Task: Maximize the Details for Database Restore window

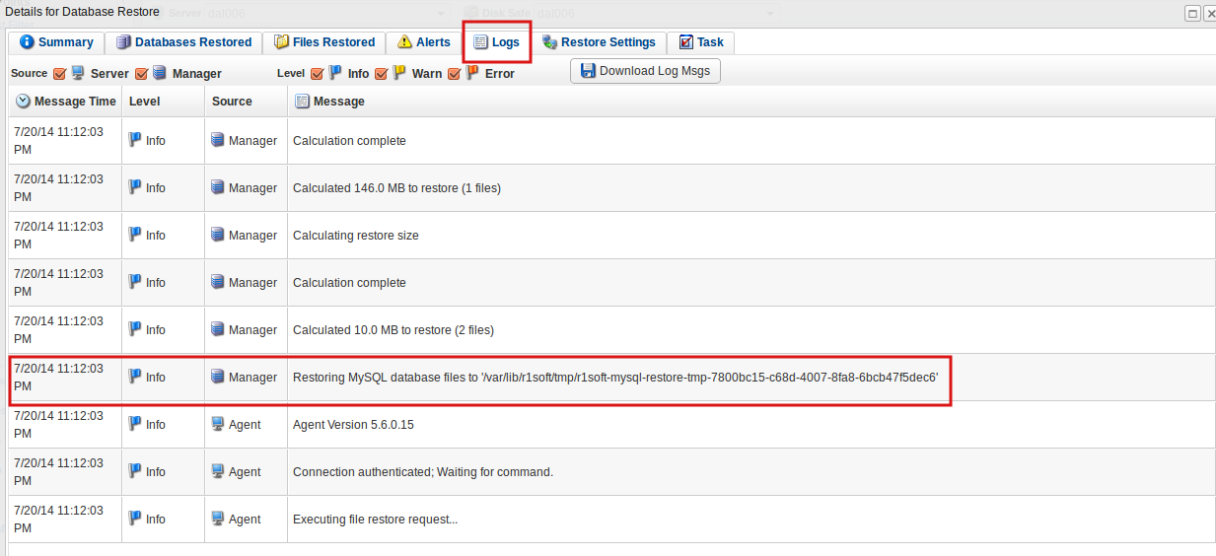Action: coord(1192,13)
